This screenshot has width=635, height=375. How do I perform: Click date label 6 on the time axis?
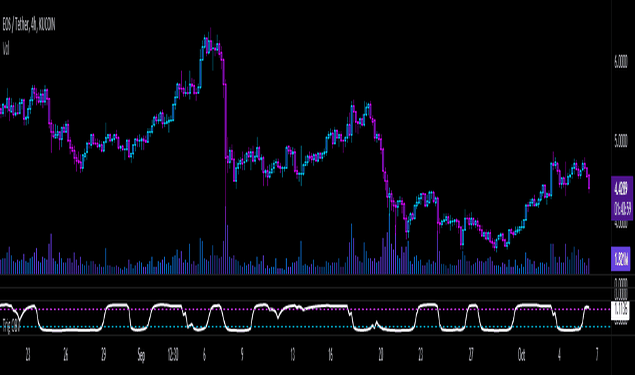point(204,355)
